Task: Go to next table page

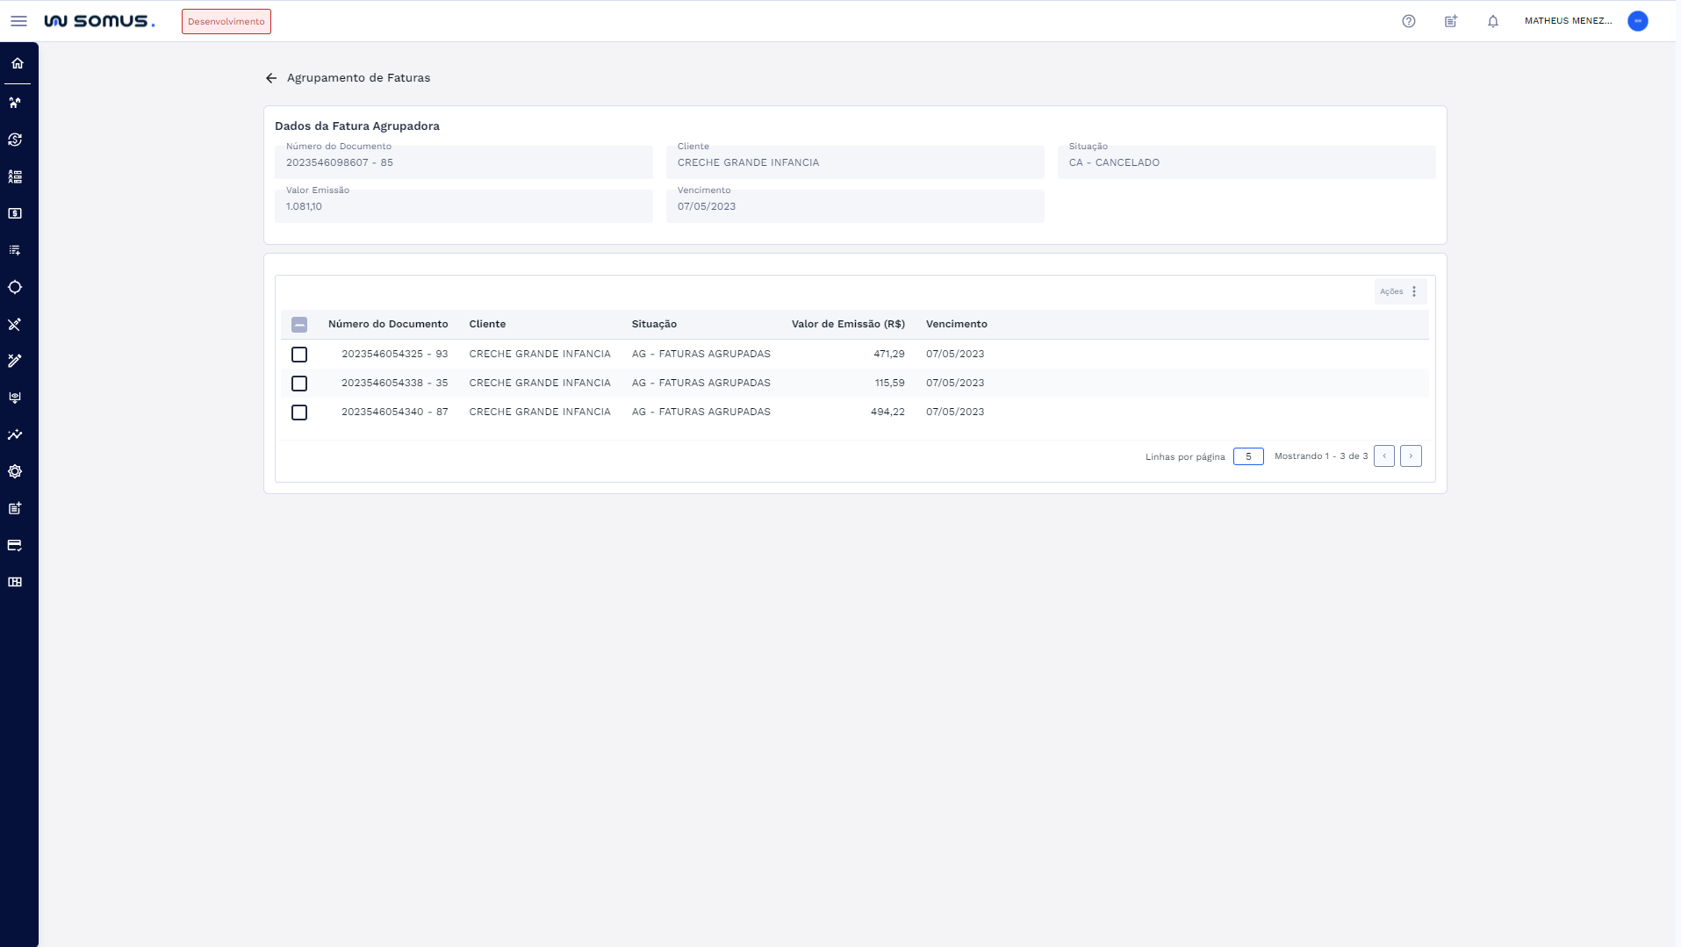Action: pos(1411,456)
